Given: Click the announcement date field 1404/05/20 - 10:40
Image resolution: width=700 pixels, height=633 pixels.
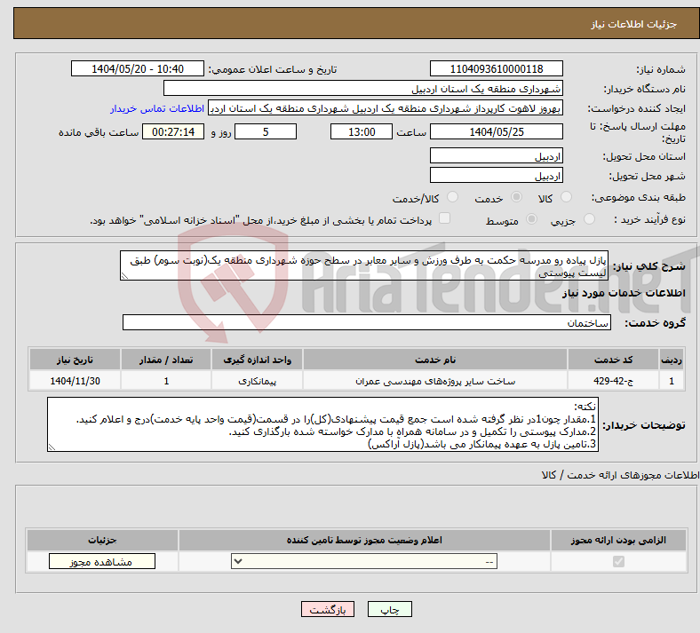Looking at the screenshot, I should click(138, 68).
